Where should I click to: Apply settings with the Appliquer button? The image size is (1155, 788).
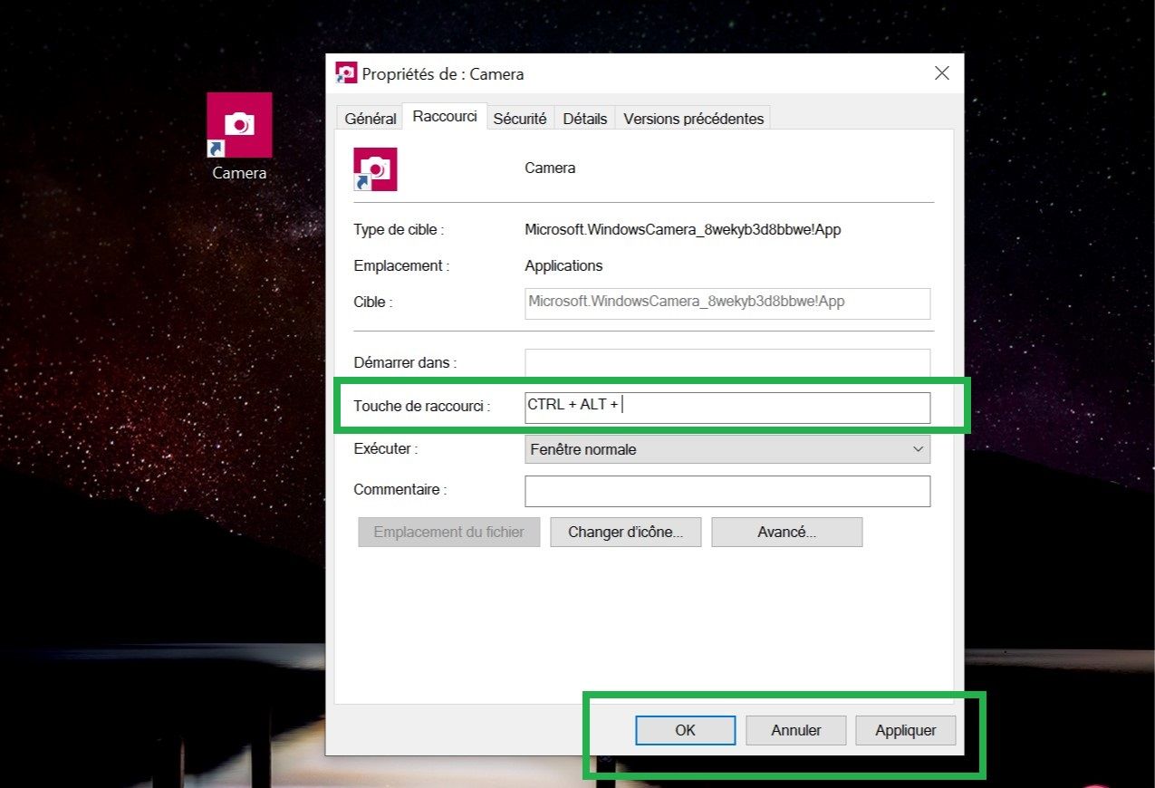click(x=905, y=730)
